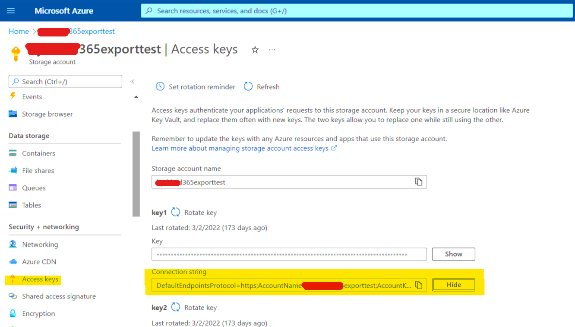Screen dimensions: 575x327
Task: Open the Azure portal hamburger menu
Action: pos(11,11)
